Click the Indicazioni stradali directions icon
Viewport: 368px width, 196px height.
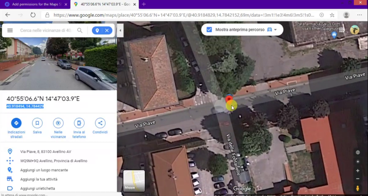[16, 123]
